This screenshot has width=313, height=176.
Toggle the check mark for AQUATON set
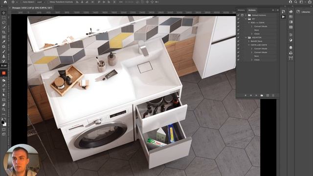[238, 38]
